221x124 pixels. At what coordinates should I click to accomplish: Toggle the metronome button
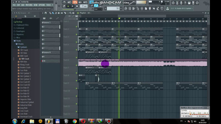64,2
